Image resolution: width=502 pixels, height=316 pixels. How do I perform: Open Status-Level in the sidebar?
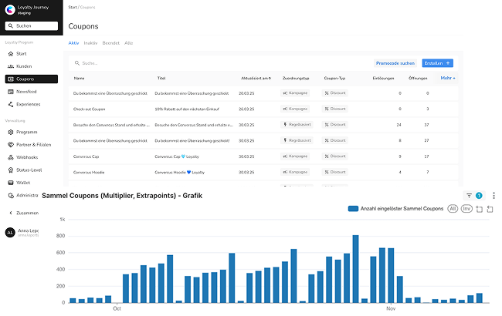tap(32, 170)
